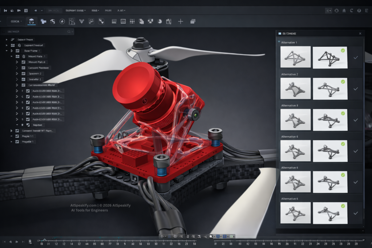Accept Alternative 2 with its checkmark button
The width and height of the screenshot is (372, 248).
point(356,89)
